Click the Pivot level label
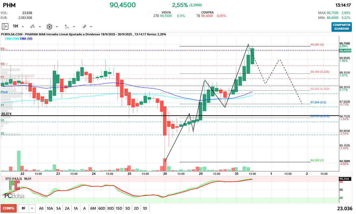Image resolution: width=356 pixels, height=214 pixels. pyautogui.click(x=4, y=92)
